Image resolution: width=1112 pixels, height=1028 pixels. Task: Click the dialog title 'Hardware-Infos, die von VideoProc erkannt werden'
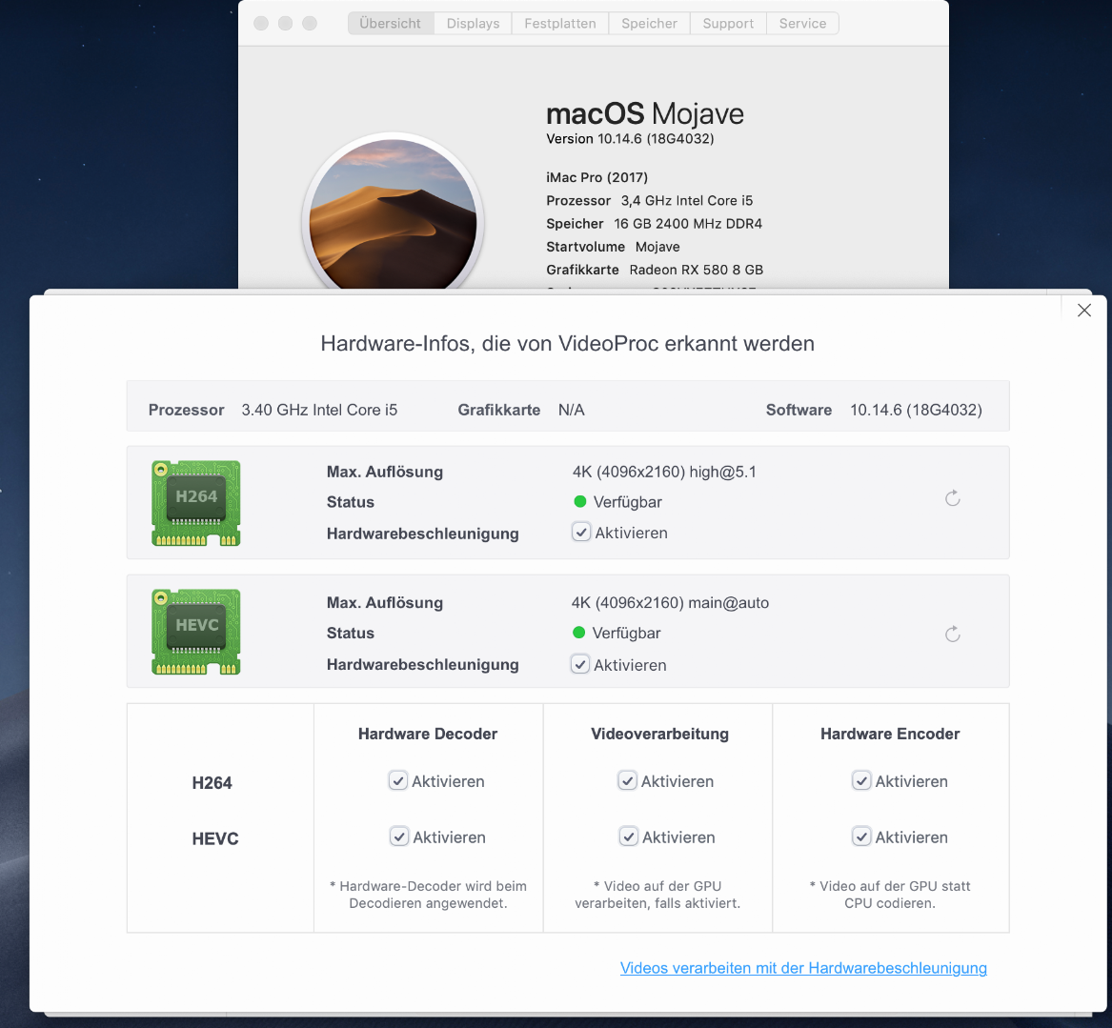(x=567, y=344)
